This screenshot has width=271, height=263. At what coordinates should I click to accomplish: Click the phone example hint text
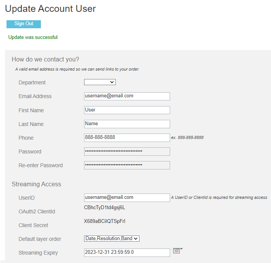(187, 137)
